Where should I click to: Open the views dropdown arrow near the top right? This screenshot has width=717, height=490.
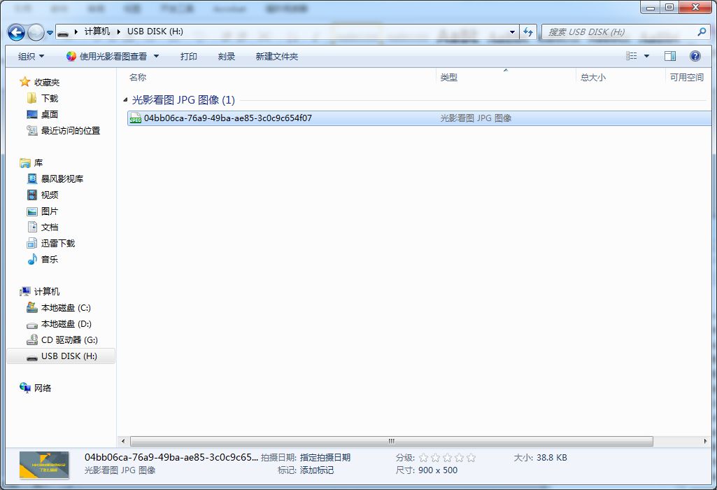pyautogui.click(x=646, y=56)
